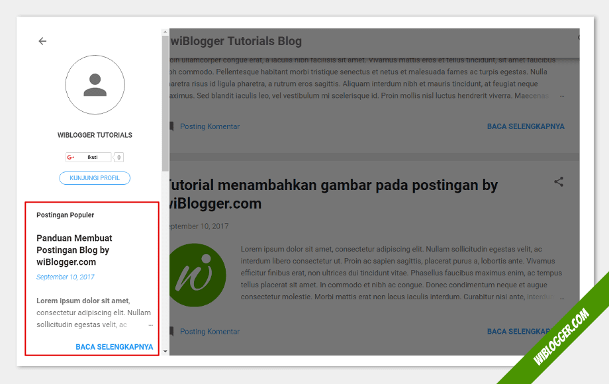Click upper Posting Komentar link

coord(210,126)
